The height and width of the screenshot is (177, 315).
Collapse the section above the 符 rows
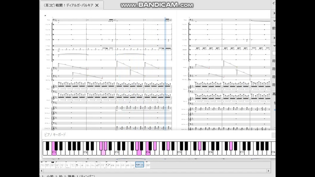point(274,46)
